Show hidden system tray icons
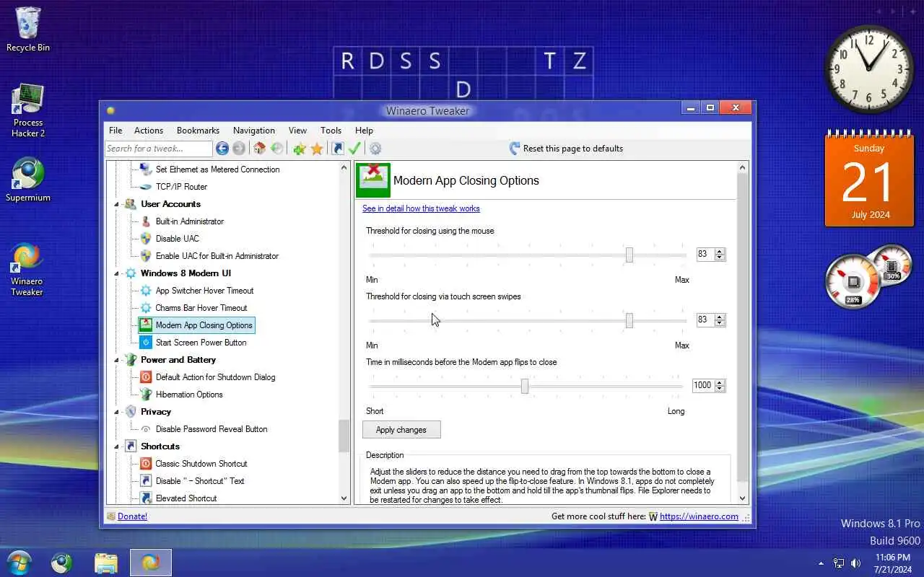Viewport: 924px width, 577px height. (x=821, y=563)
